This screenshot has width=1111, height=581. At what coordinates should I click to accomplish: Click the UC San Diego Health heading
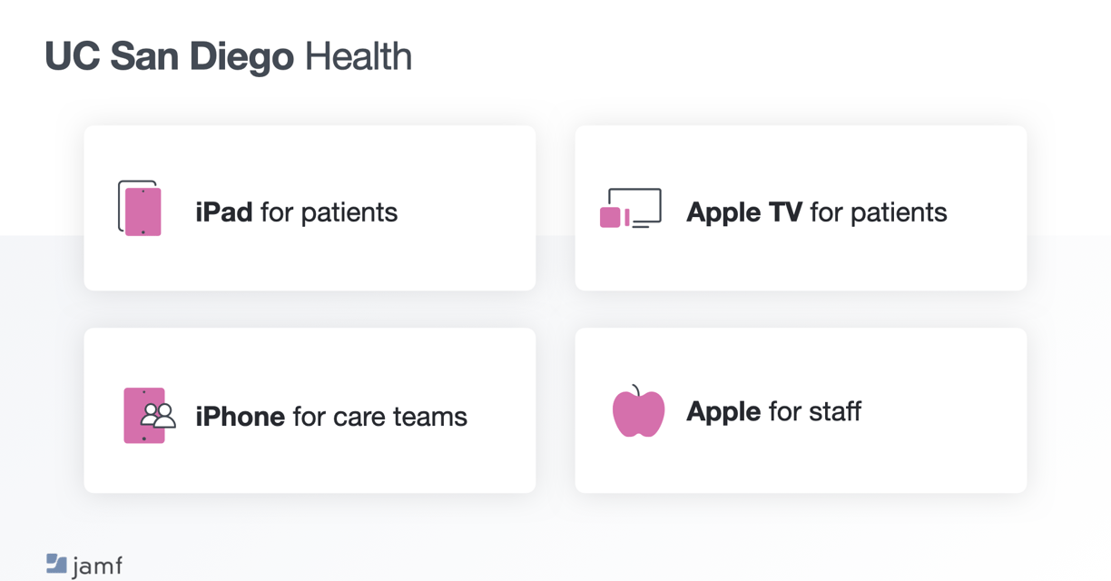pyautogui.click(x=228, y=56)
